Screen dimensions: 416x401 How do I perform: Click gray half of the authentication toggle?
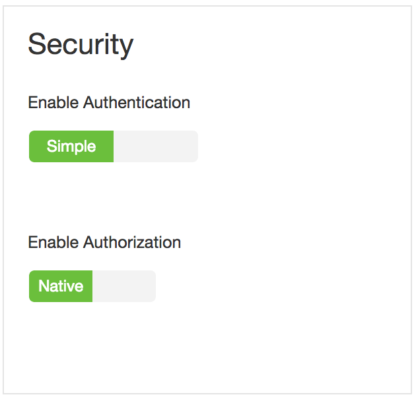(155, 146)
